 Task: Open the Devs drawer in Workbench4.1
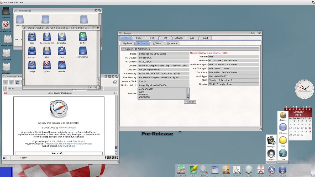click(x=32, y=38)
